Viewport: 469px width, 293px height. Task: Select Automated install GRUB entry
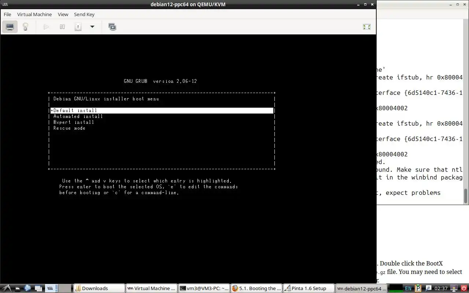pyautogui.click(x=78, y=116)
